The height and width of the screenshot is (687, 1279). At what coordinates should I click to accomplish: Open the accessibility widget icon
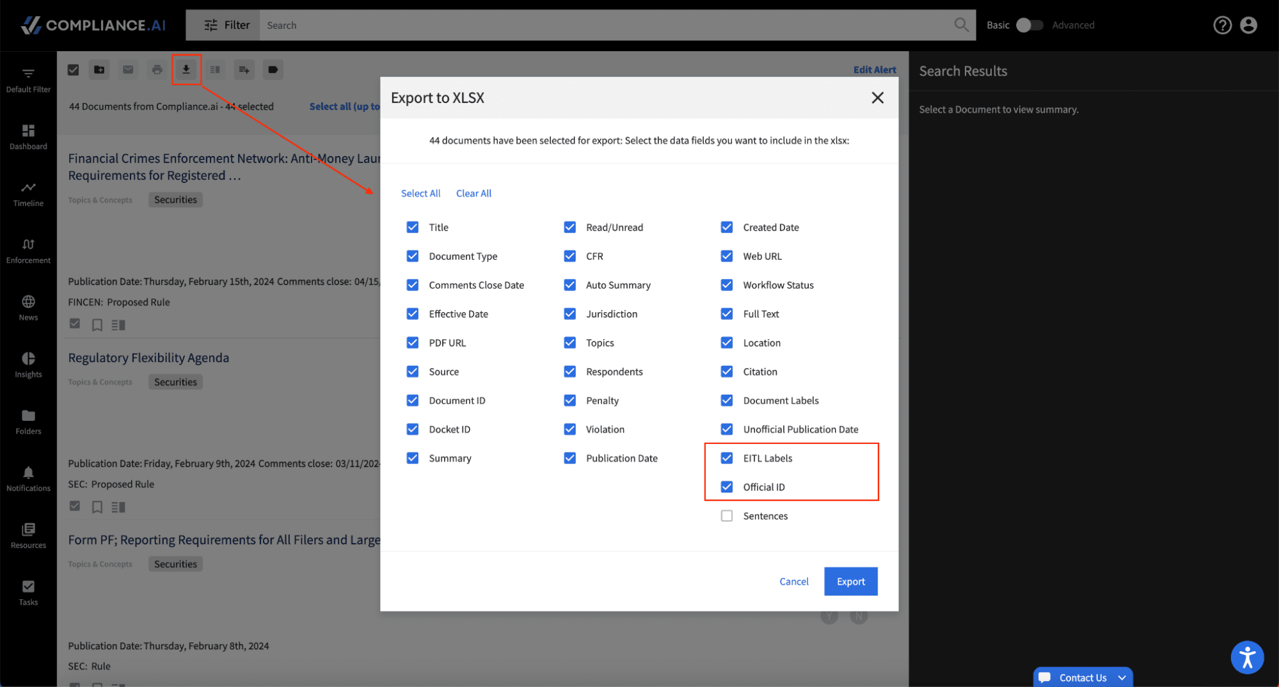pyautogui.click(x=1247, y=658)
